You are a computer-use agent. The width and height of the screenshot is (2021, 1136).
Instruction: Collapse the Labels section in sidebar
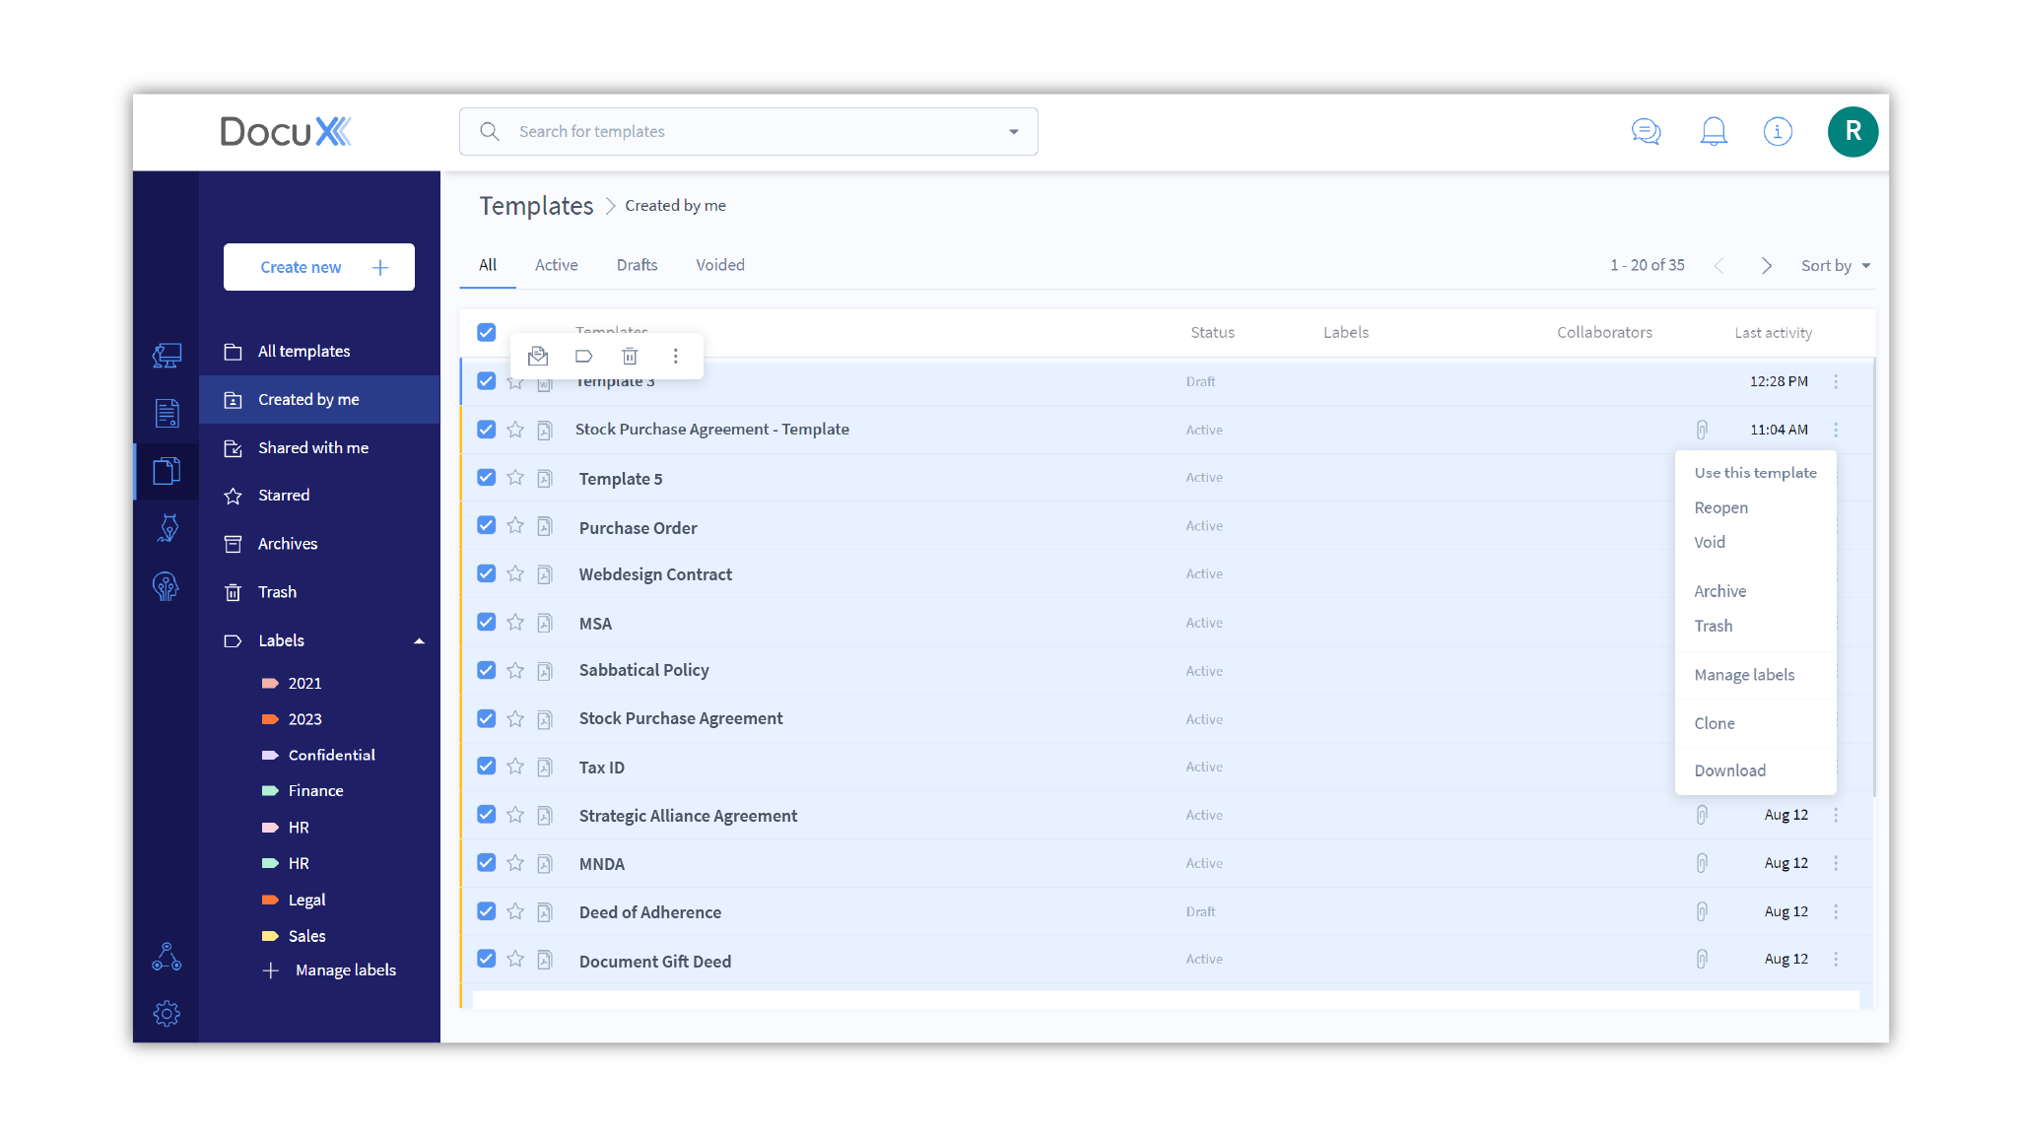pos(419,640)
